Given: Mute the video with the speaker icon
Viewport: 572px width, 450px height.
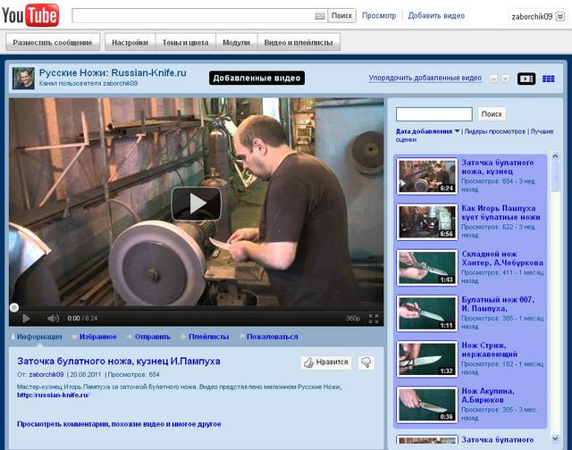Looking at the screenshot, I should (53, 319).
